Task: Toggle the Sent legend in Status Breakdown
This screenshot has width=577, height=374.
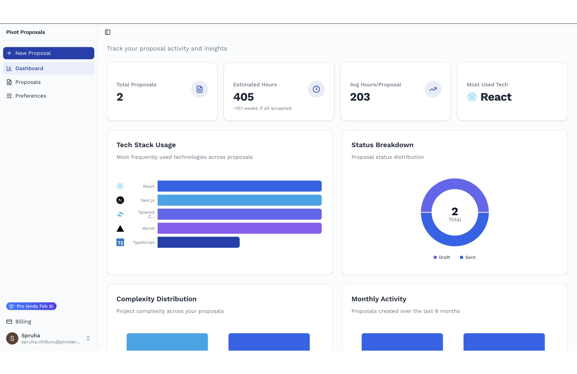Action: point(468,257)
